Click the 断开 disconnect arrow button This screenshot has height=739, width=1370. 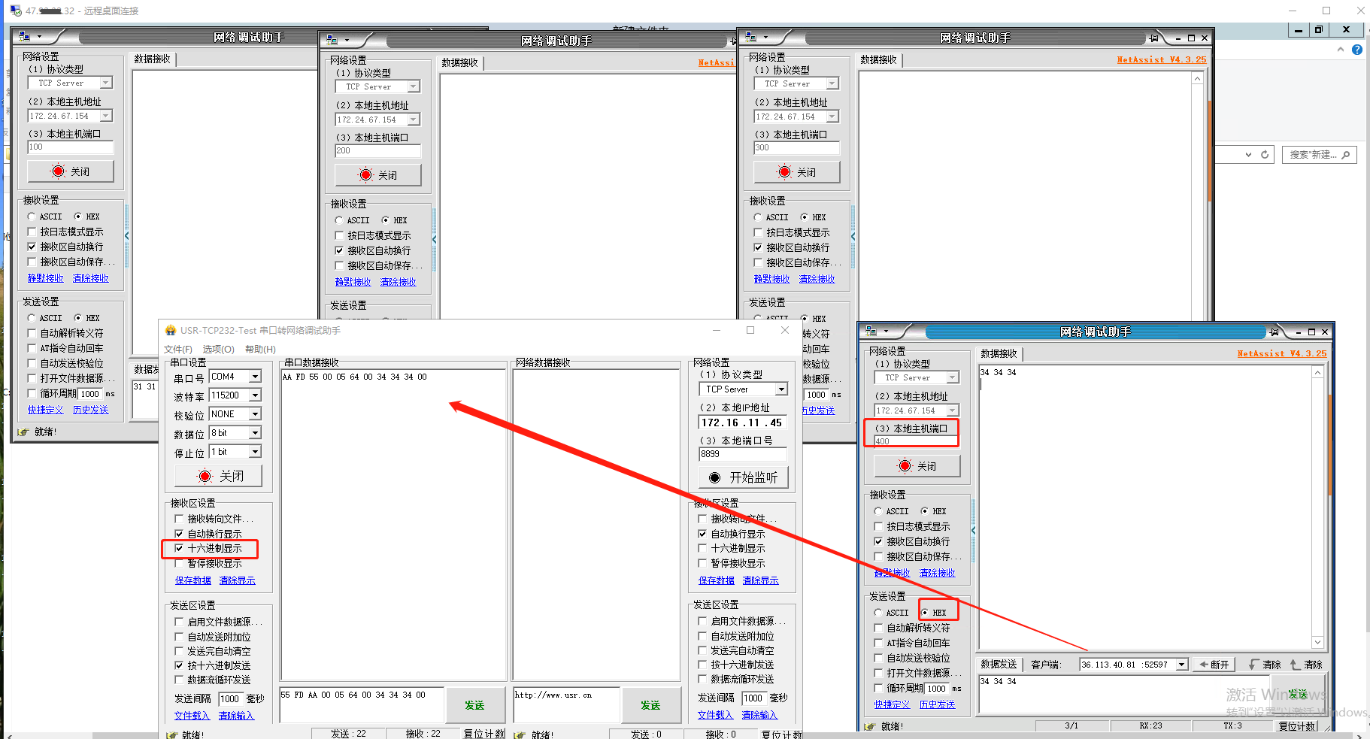click(1214, 665)
